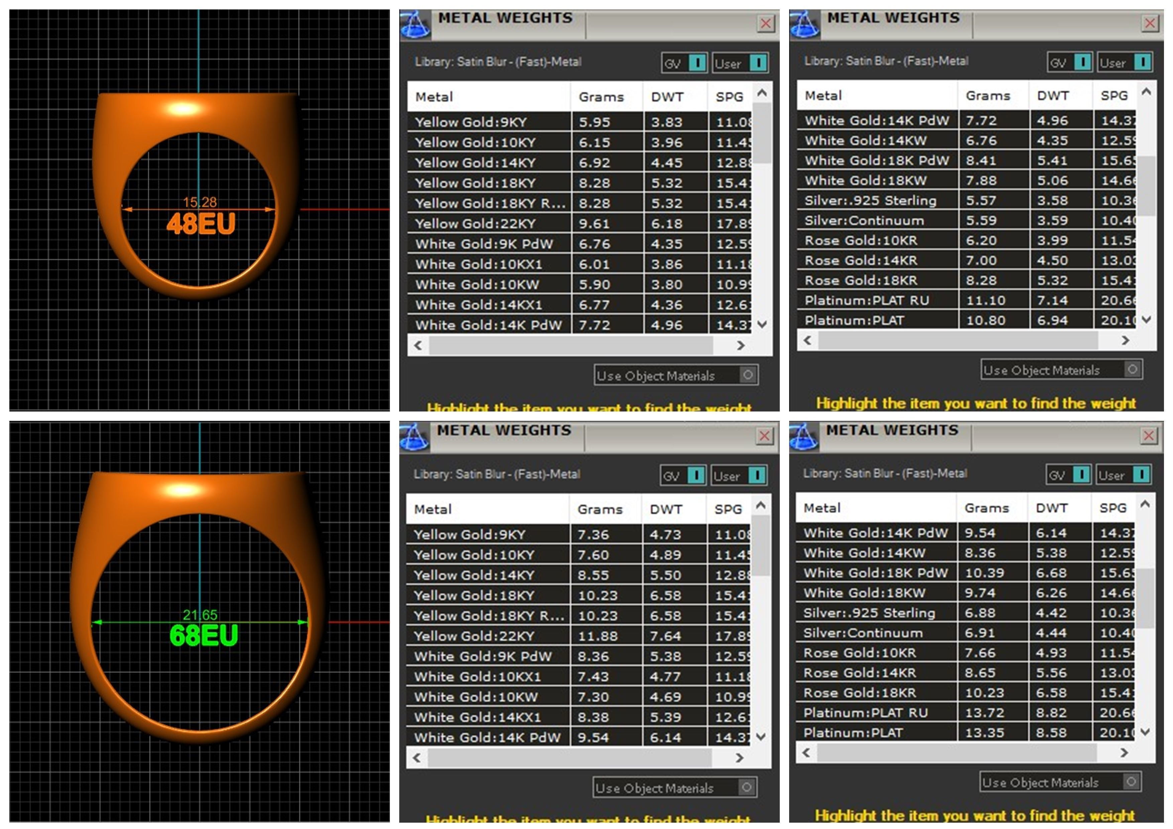Click scroll-left arrow in bottom-right panel list
The image size is (1173, 829).
[x=807, y=752]
